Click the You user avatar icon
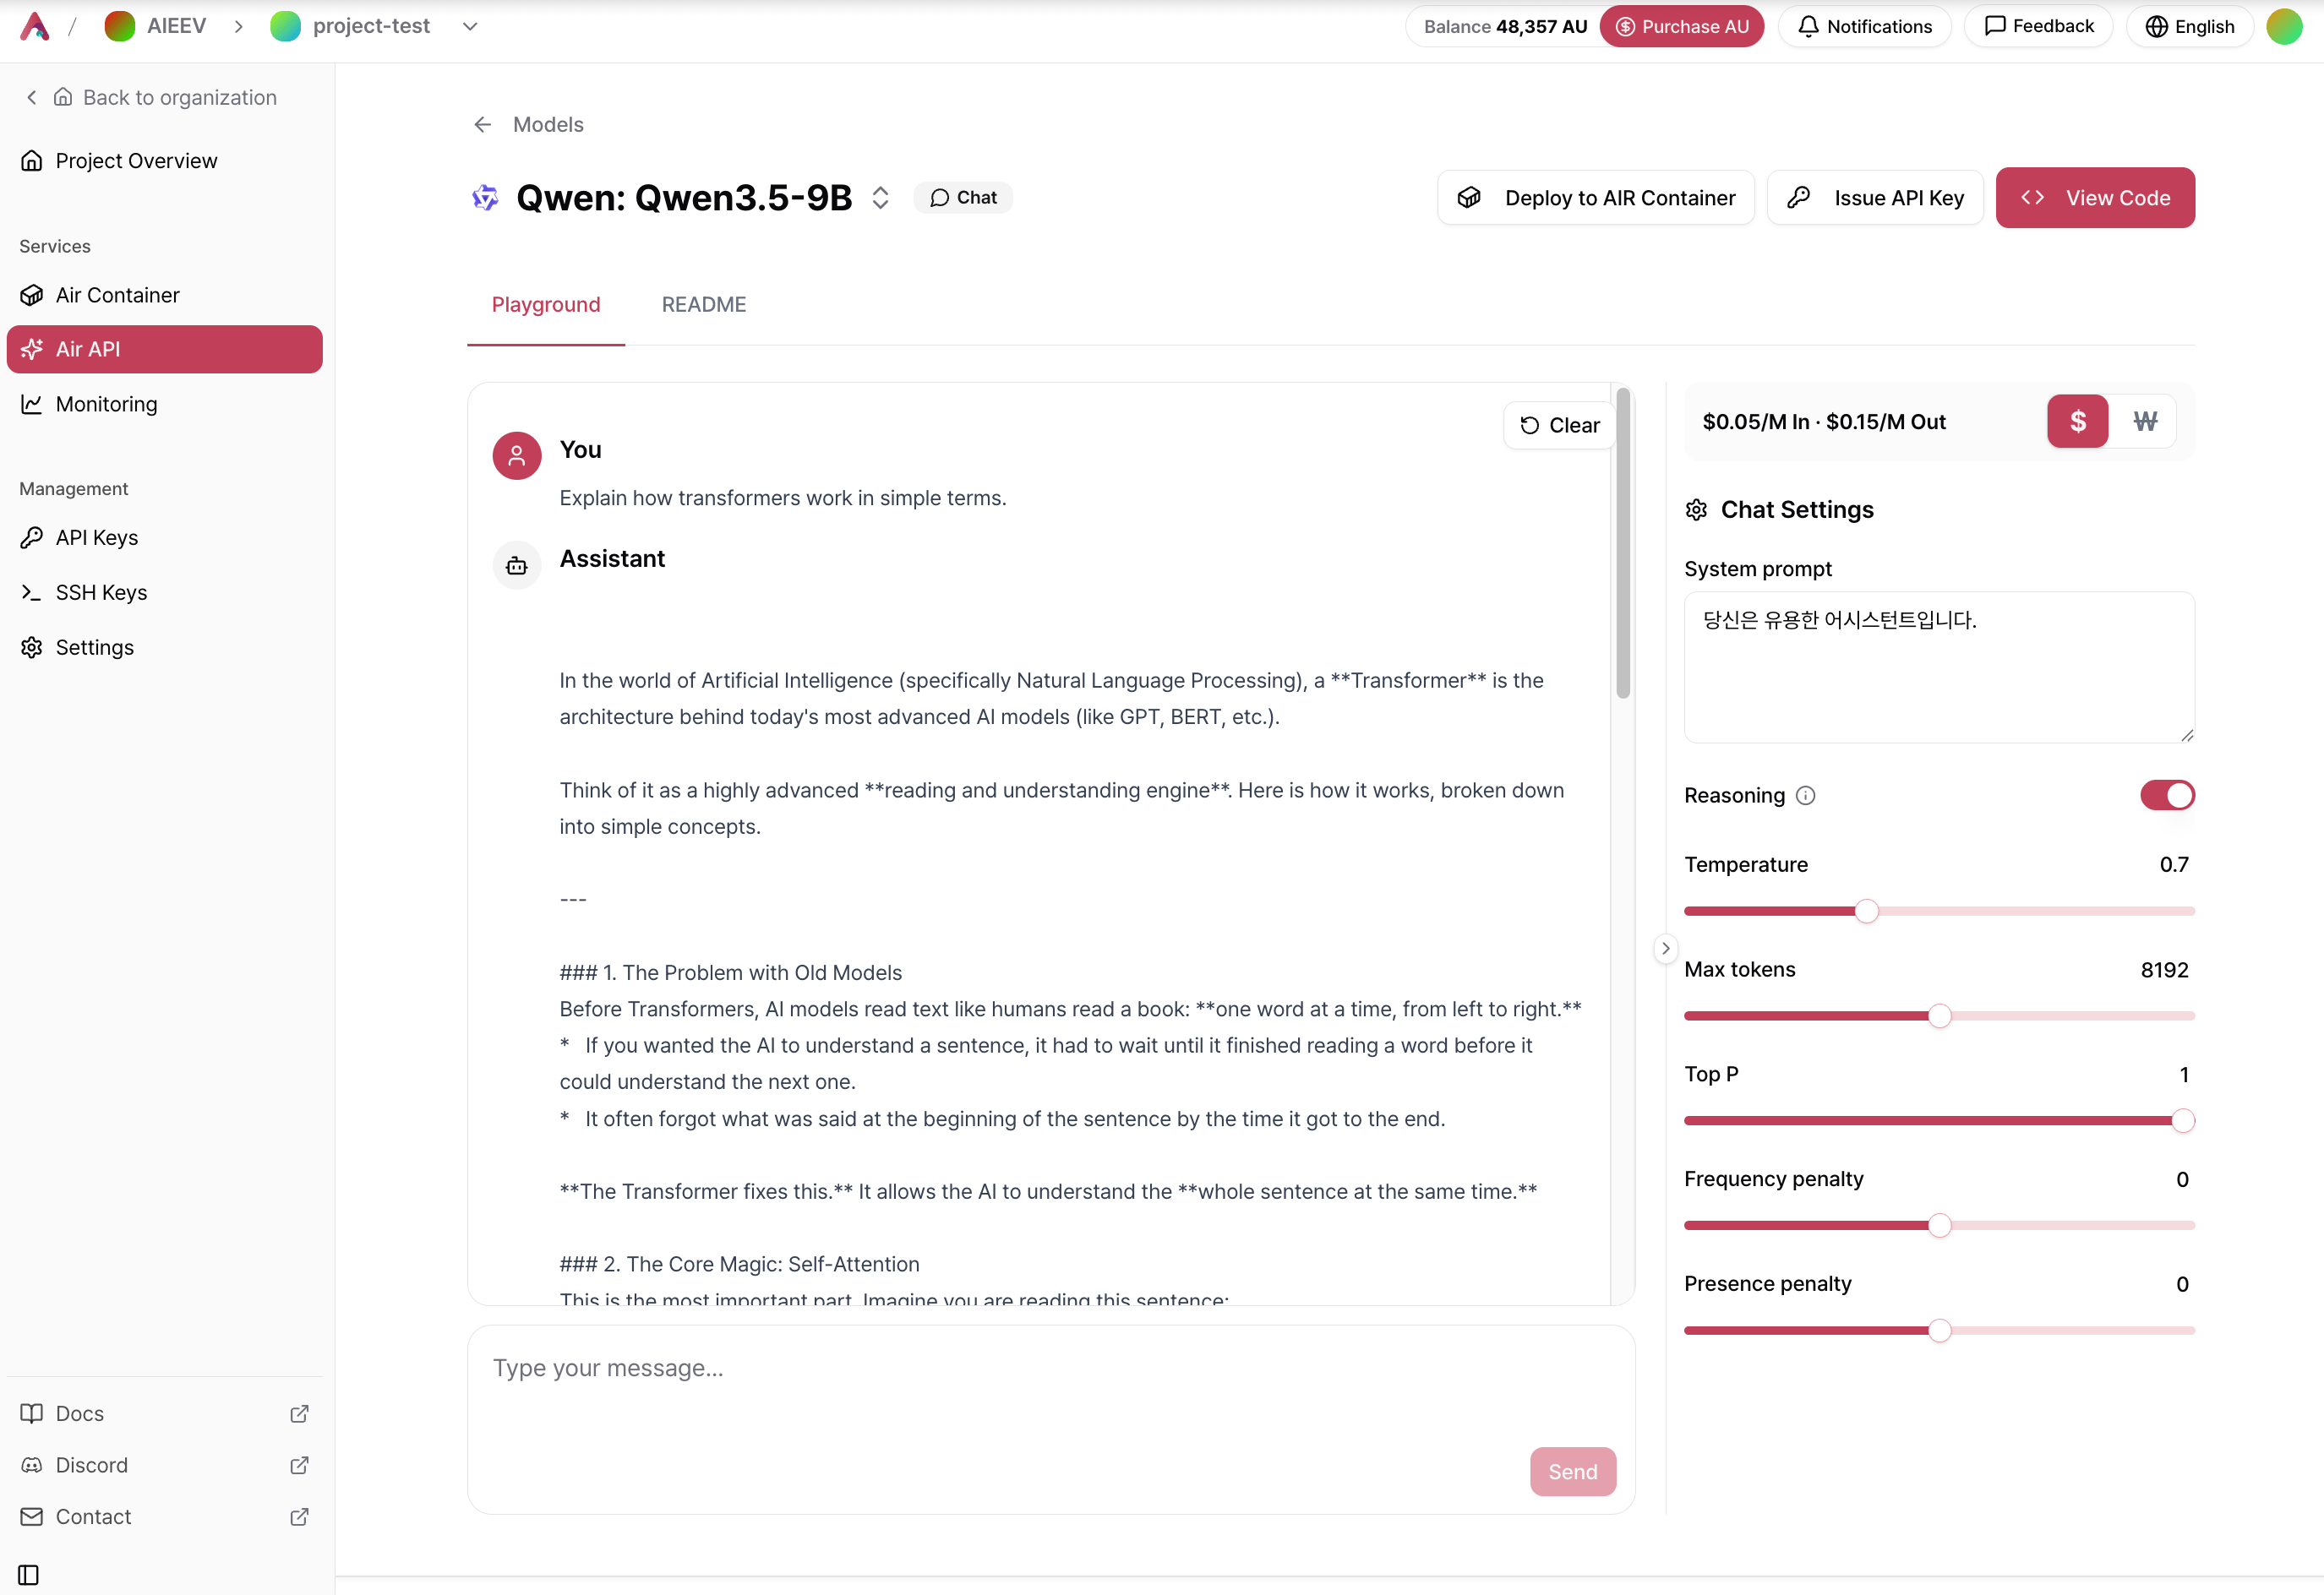The image size is (2324, 1595). pyautogui.click(x=517, y=455)
